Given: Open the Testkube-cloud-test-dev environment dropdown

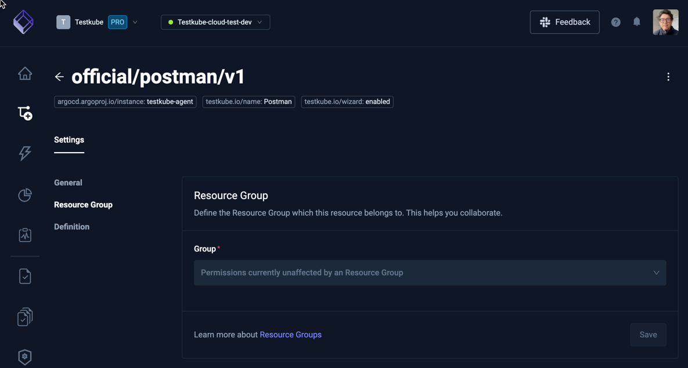Looking at the screenshot, I should click(x=215, y=21).
